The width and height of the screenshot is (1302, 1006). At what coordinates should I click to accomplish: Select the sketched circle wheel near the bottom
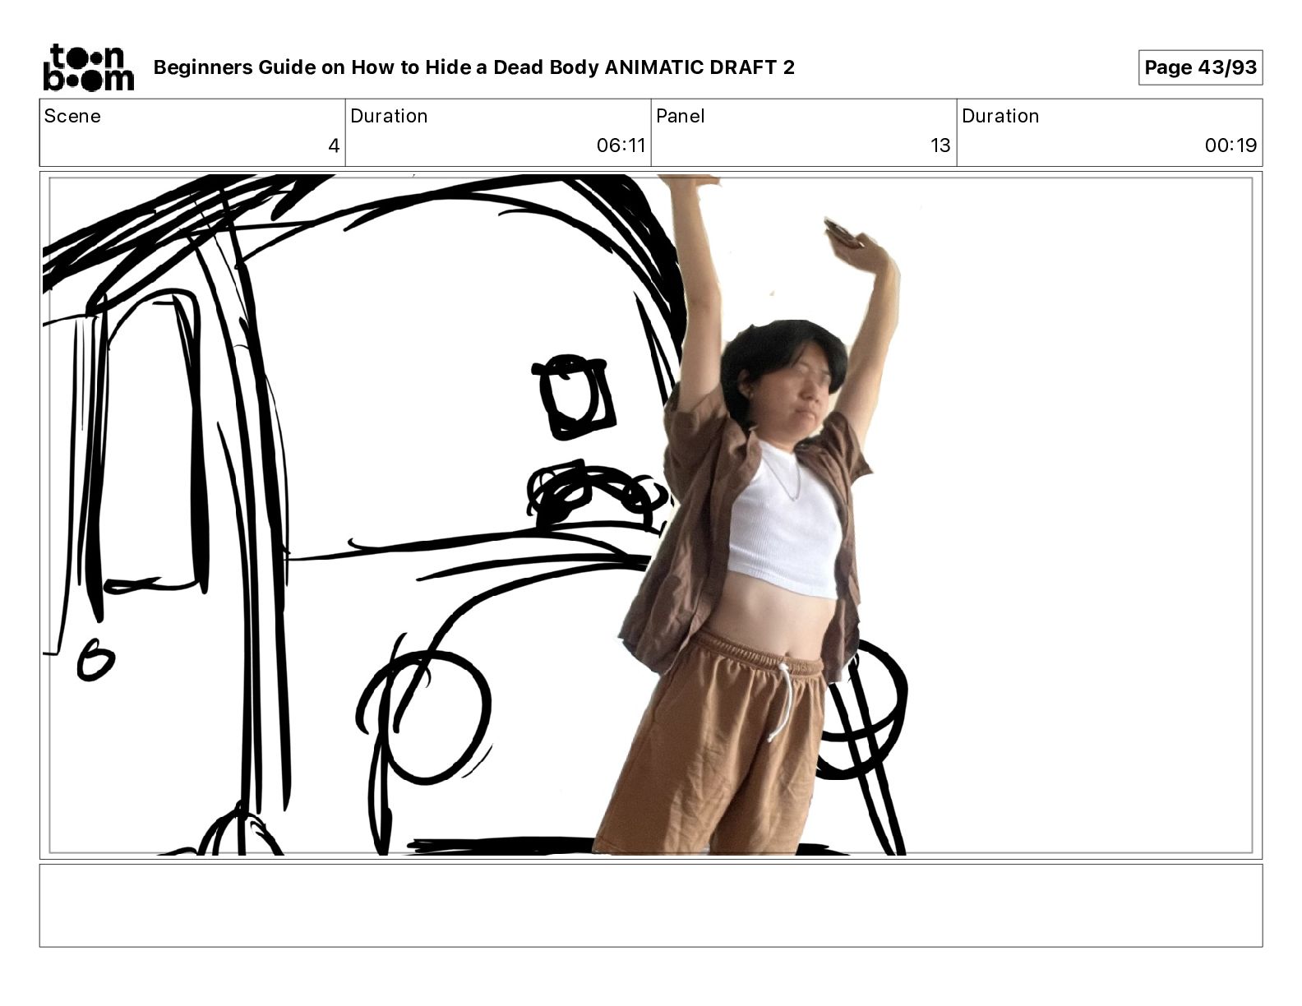click(436, 715)
